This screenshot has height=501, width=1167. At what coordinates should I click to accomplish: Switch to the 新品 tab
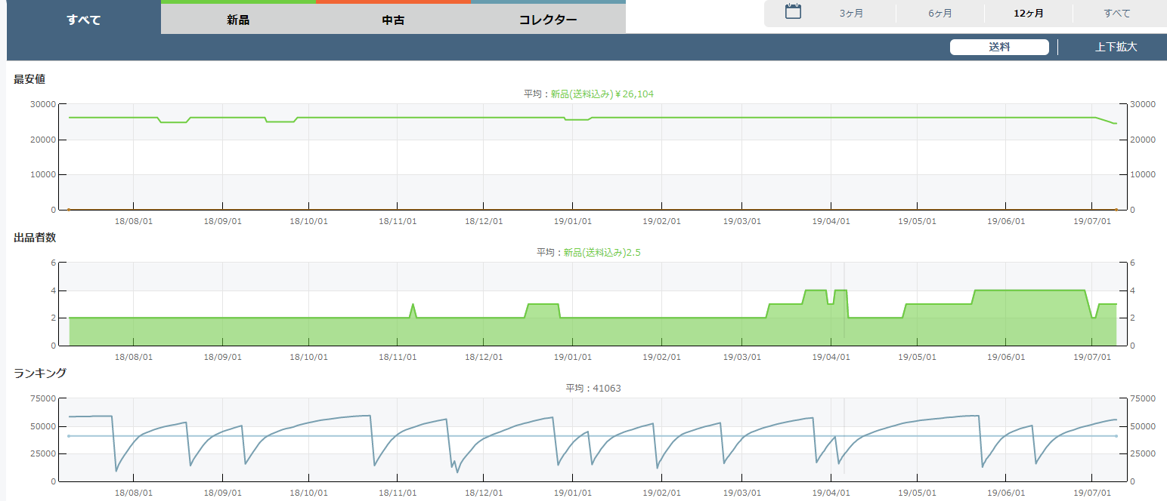[x=238, y=20]
